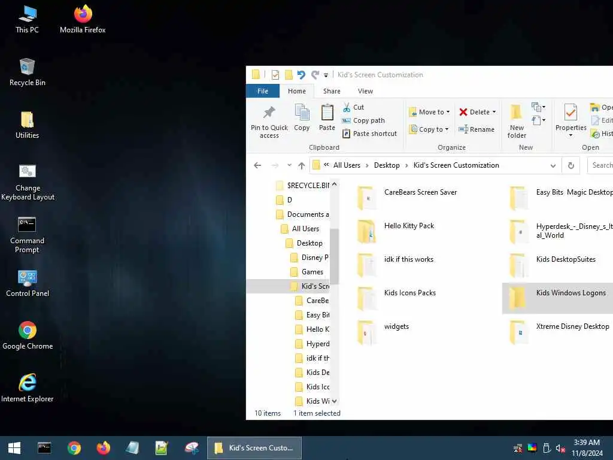Switch to the Share ribbon tab
Viewport: 613px width, 460px height.
(x=332, y=91)
